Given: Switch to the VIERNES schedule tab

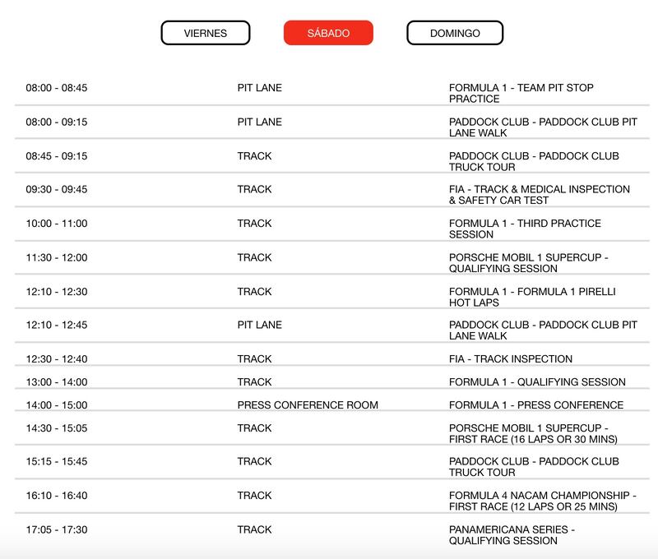Looking at the screenshot, I should [206, 33].
